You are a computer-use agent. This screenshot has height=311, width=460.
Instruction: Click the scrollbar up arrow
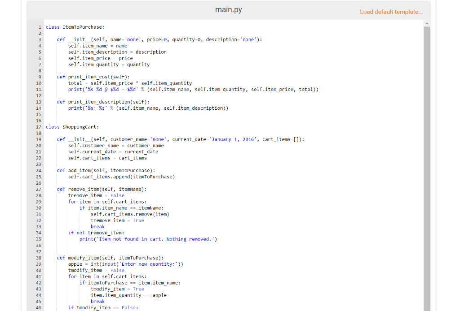(x=427, y=23)
